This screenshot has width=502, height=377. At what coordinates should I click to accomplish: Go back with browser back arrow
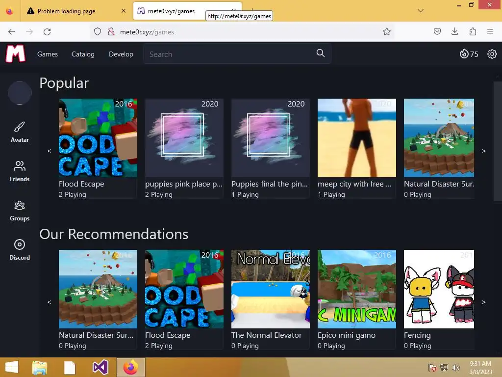[x=12, y=32]
